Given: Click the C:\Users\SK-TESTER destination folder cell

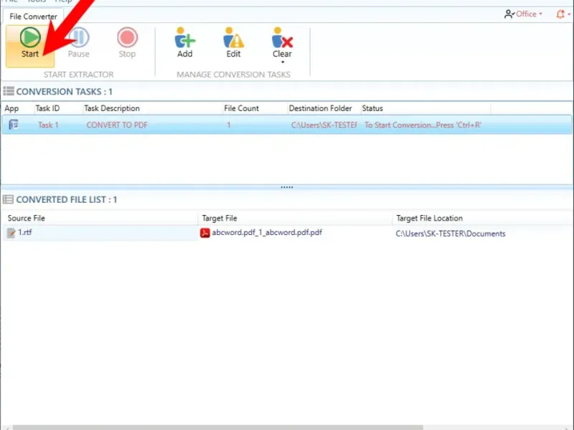Looking at the screenshot, I should [324, 125].
